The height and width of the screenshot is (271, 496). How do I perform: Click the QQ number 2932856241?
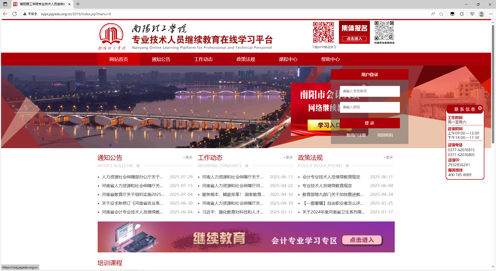click(x=459, y=165)
